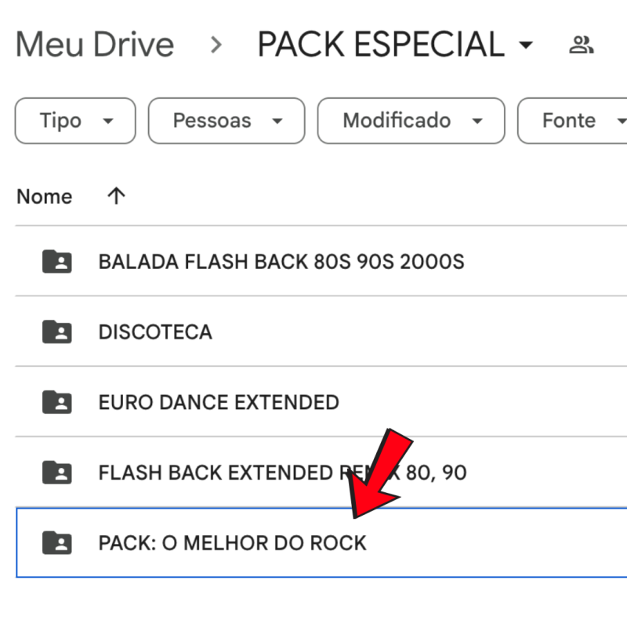Select the DISCOTECA folder row
This screenshot has height=627, width=627.
(x=155, y=332)
